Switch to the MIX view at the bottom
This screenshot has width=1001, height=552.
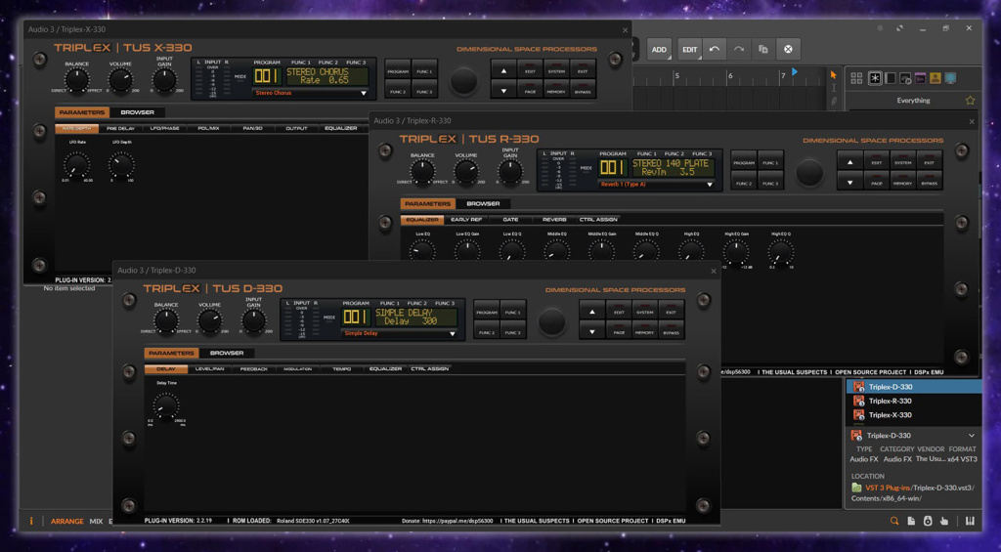click(96, 522)
